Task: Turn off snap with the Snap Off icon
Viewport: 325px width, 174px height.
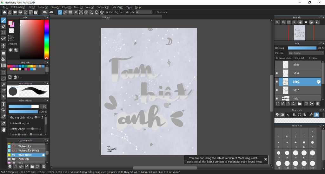Action: pos(60,12)
